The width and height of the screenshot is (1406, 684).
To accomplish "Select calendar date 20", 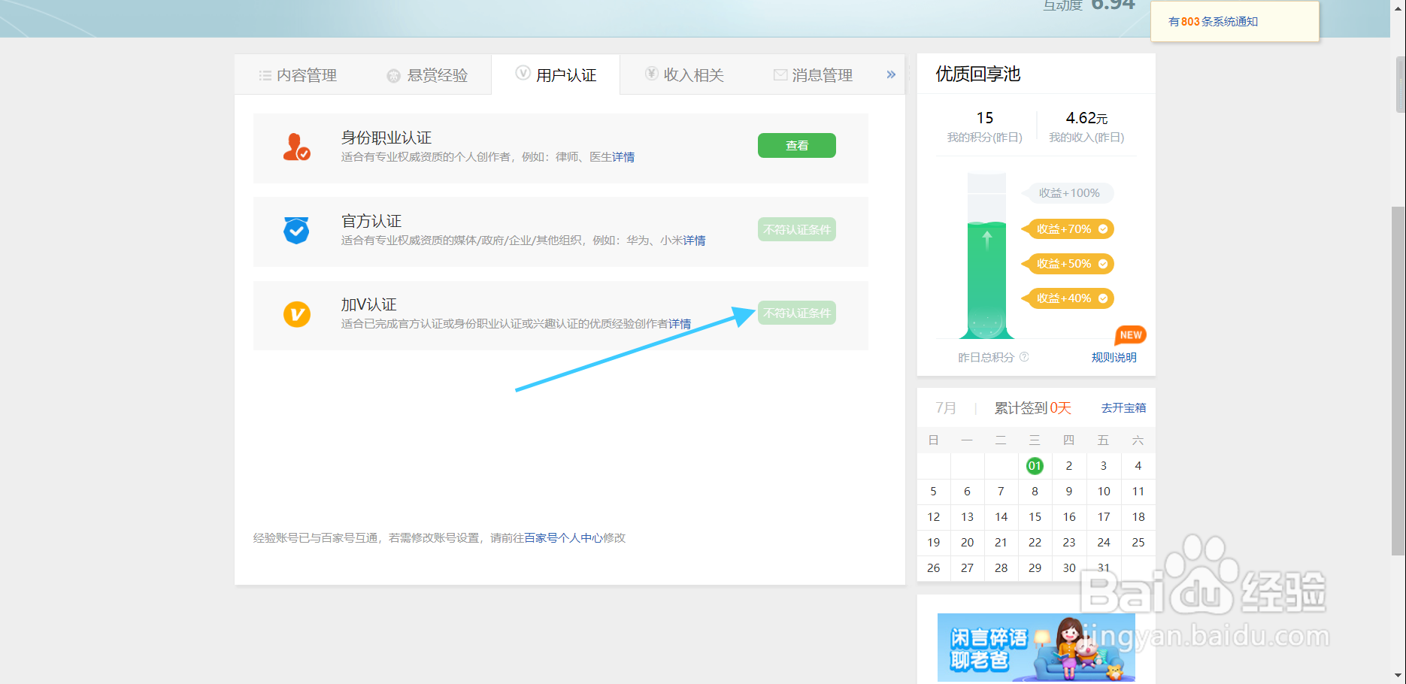I will (x=967, y=543).
